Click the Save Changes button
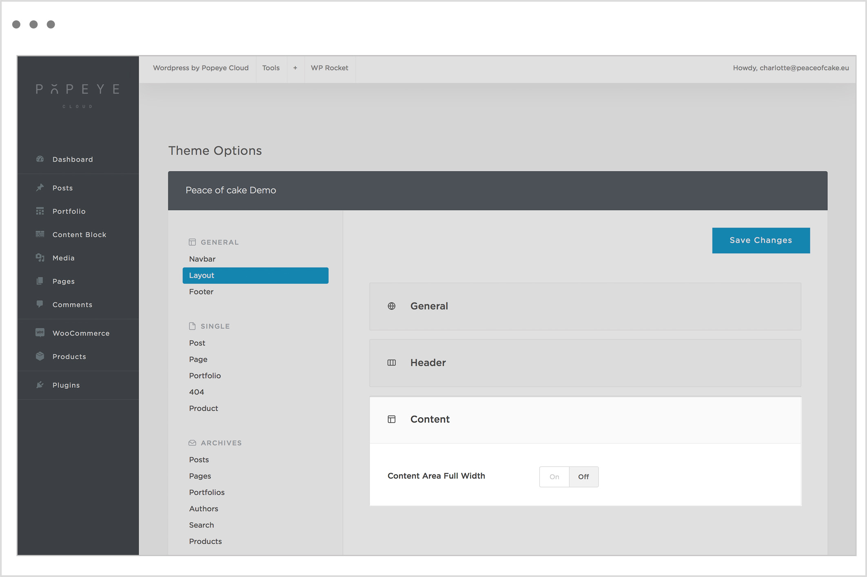Image resolution: width=867 pixels, height=577 pixels. pyautogui.click(x=761, y=241)
